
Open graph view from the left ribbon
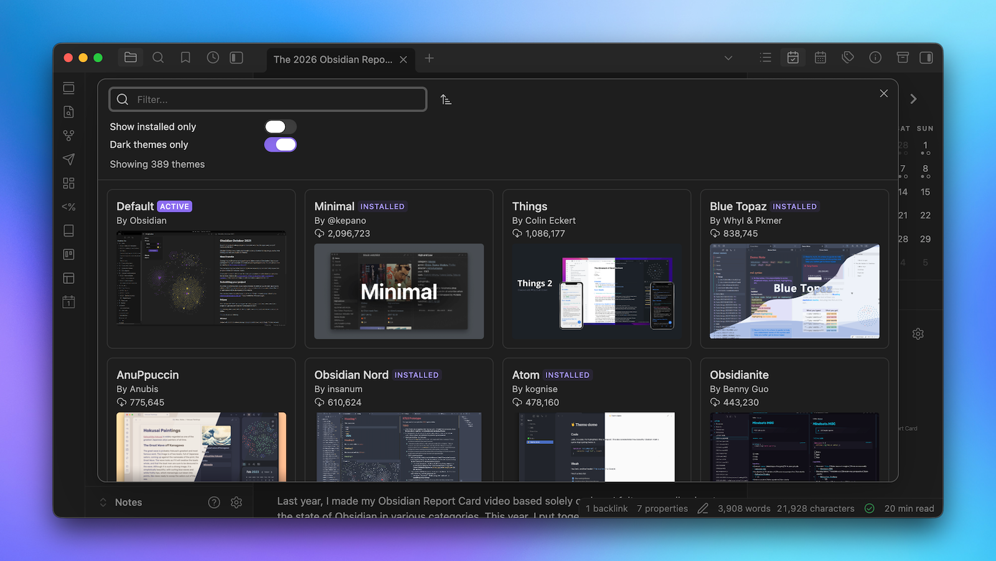[68, 135]
